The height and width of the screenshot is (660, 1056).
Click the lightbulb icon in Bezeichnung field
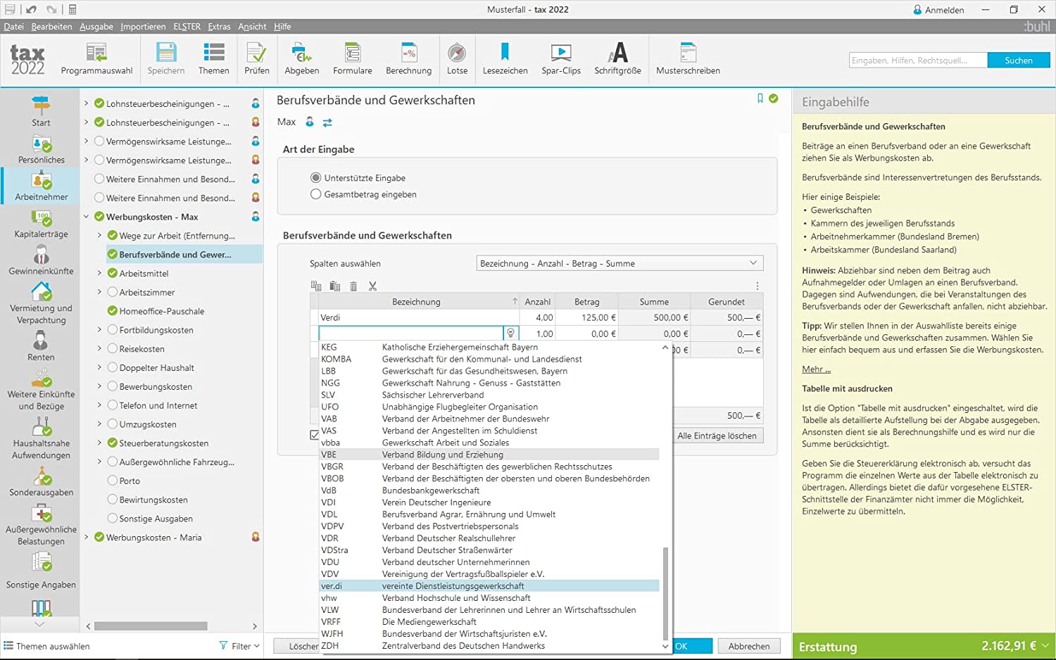tap(510, 334)
